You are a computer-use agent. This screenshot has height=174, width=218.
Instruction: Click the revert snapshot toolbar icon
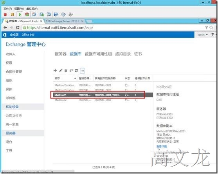[41, 14]
